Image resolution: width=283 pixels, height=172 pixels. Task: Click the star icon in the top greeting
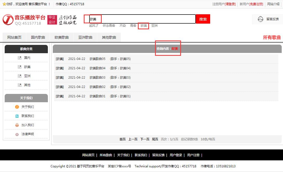coord(4,4)
